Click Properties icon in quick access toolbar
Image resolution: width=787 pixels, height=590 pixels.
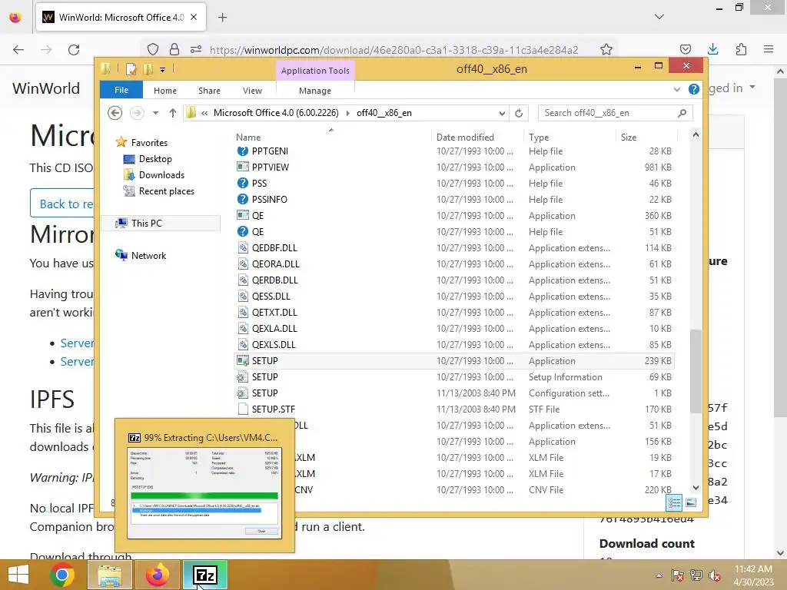(x=131, y=68)
